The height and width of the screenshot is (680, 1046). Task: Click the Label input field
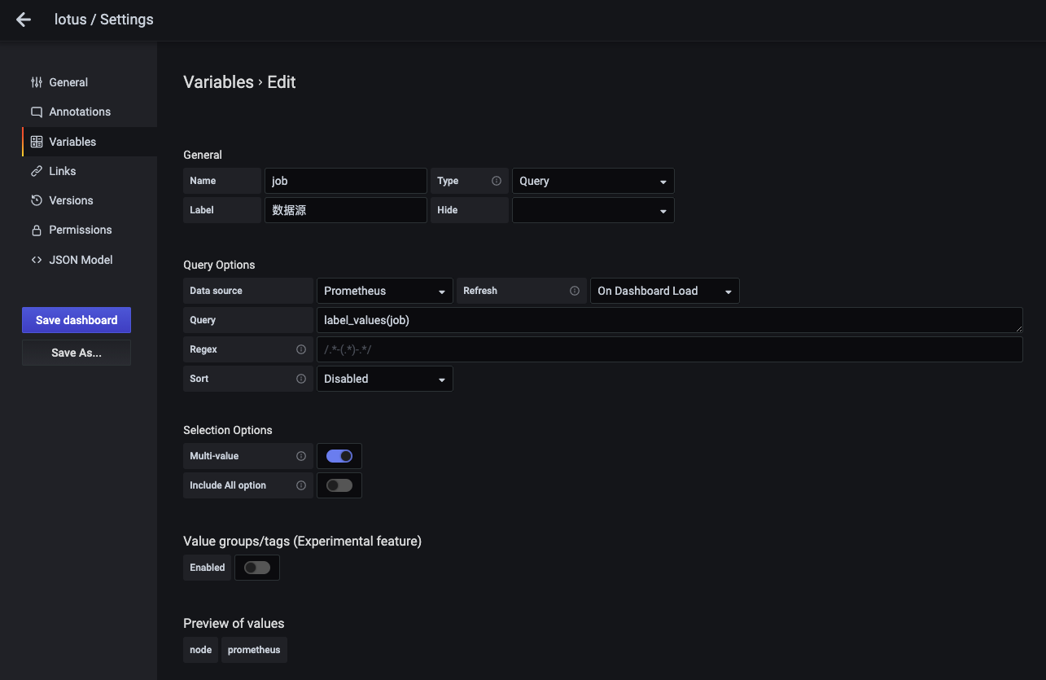click(x=346, y=210)
